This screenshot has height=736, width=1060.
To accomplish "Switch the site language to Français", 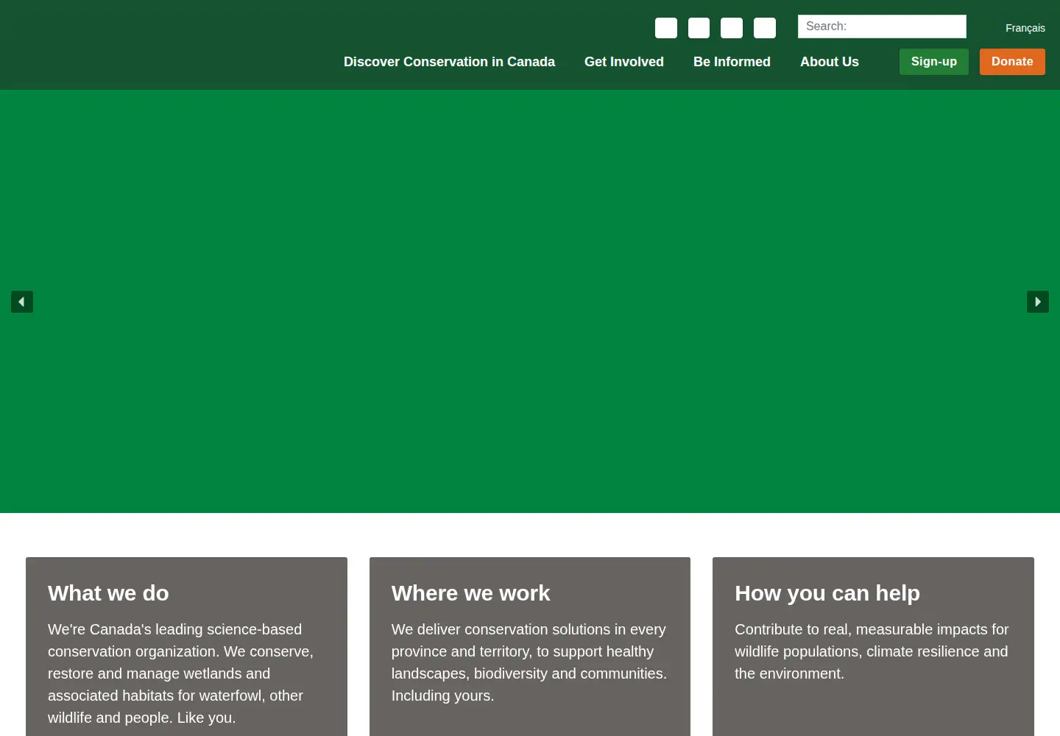I will (x=1025, y=28).
